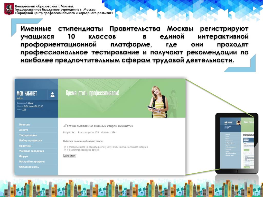
Task: Click the tablet home button
Action: click(x=237, y=171)
